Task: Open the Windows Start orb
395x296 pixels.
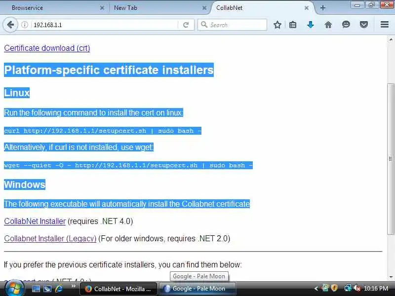Action: [x=14, y=289]
